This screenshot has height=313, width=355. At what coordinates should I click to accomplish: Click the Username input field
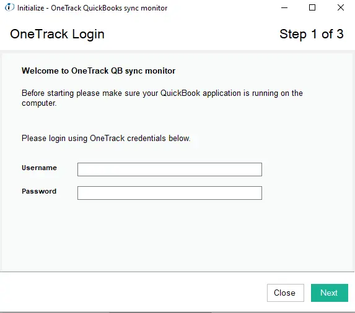(x=170, y=169)
